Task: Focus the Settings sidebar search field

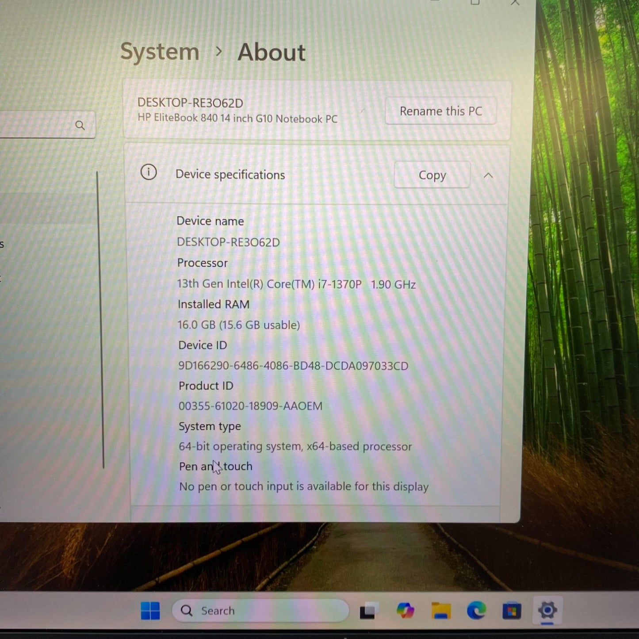Action: click(x=35, y=126)
